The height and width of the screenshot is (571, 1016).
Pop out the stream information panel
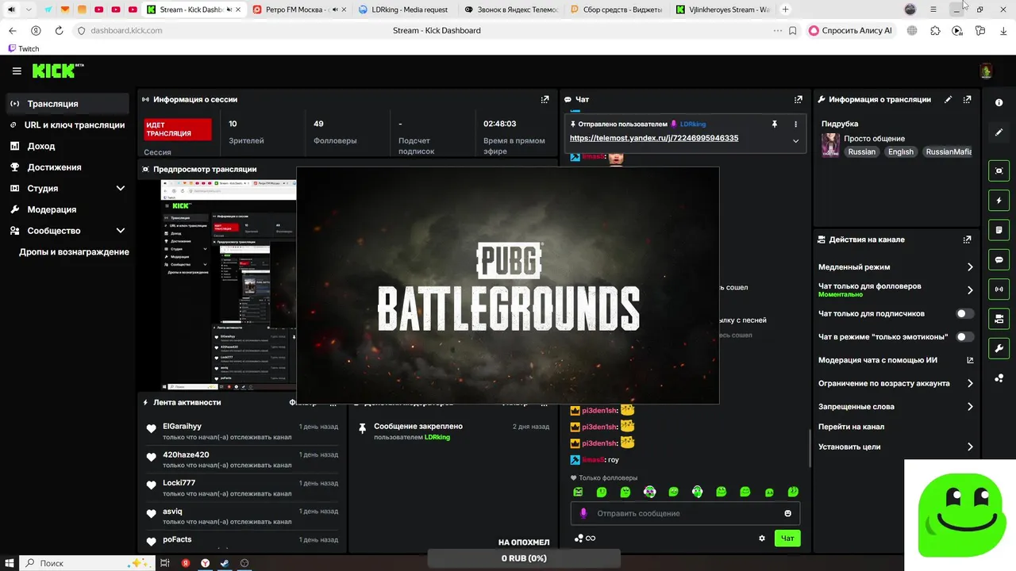coord(967,100)
